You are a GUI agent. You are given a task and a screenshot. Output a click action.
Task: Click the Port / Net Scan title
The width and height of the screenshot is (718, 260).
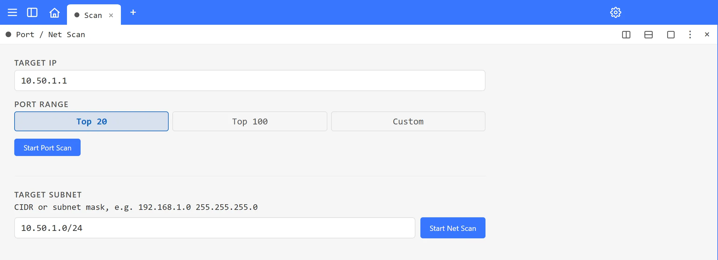(51, 34)
